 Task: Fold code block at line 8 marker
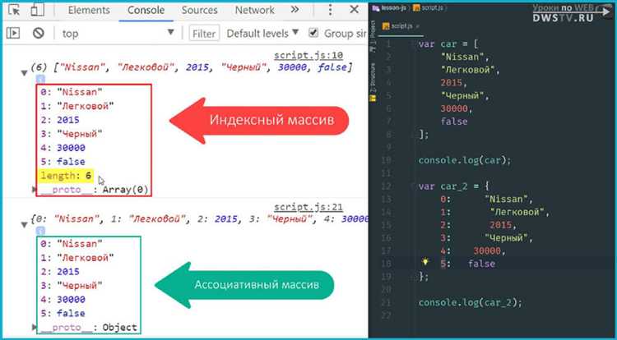coord(413,135)
